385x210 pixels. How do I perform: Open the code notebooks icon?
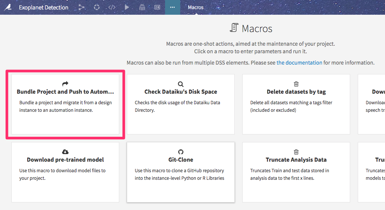coord(112,7)
